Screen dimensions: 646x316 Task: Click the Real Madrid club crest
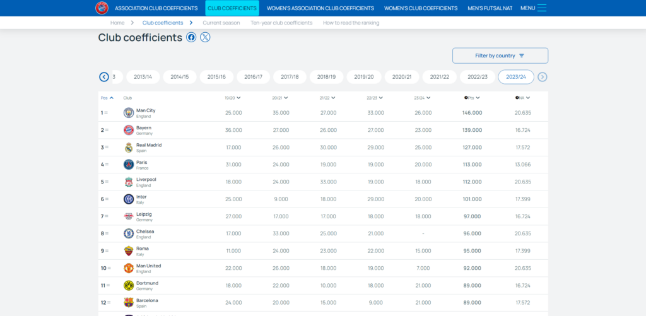[x=129, y=148]
